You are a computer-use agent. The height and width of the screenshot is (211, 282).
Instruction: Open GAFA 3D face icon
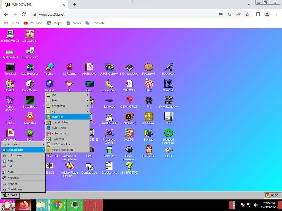coord(149,152)
